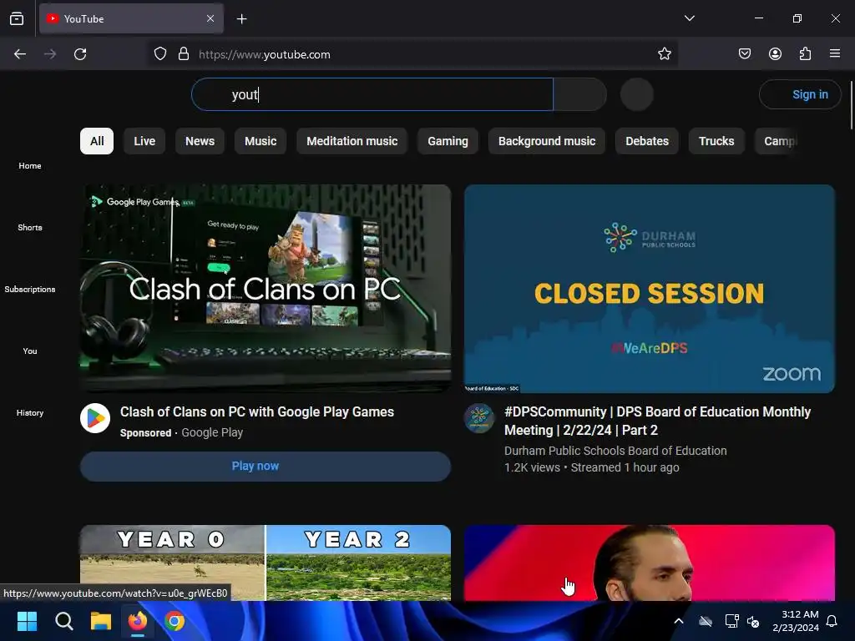The width and height of the screenshot is (855, 641).
Task: Click the Sign in button
Action: [800, 94]
